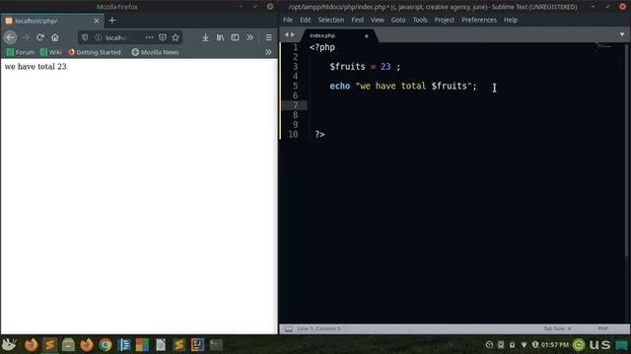Toggle the Sublime side panel switcher icon
Image resolution: width=631 pixels, height=354 pixels.
point(289,328)
